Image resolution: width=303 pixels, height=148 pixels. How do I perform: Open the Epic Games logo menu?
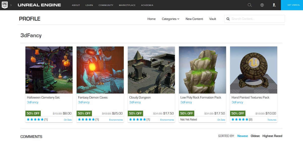click(x=5, y=5)
